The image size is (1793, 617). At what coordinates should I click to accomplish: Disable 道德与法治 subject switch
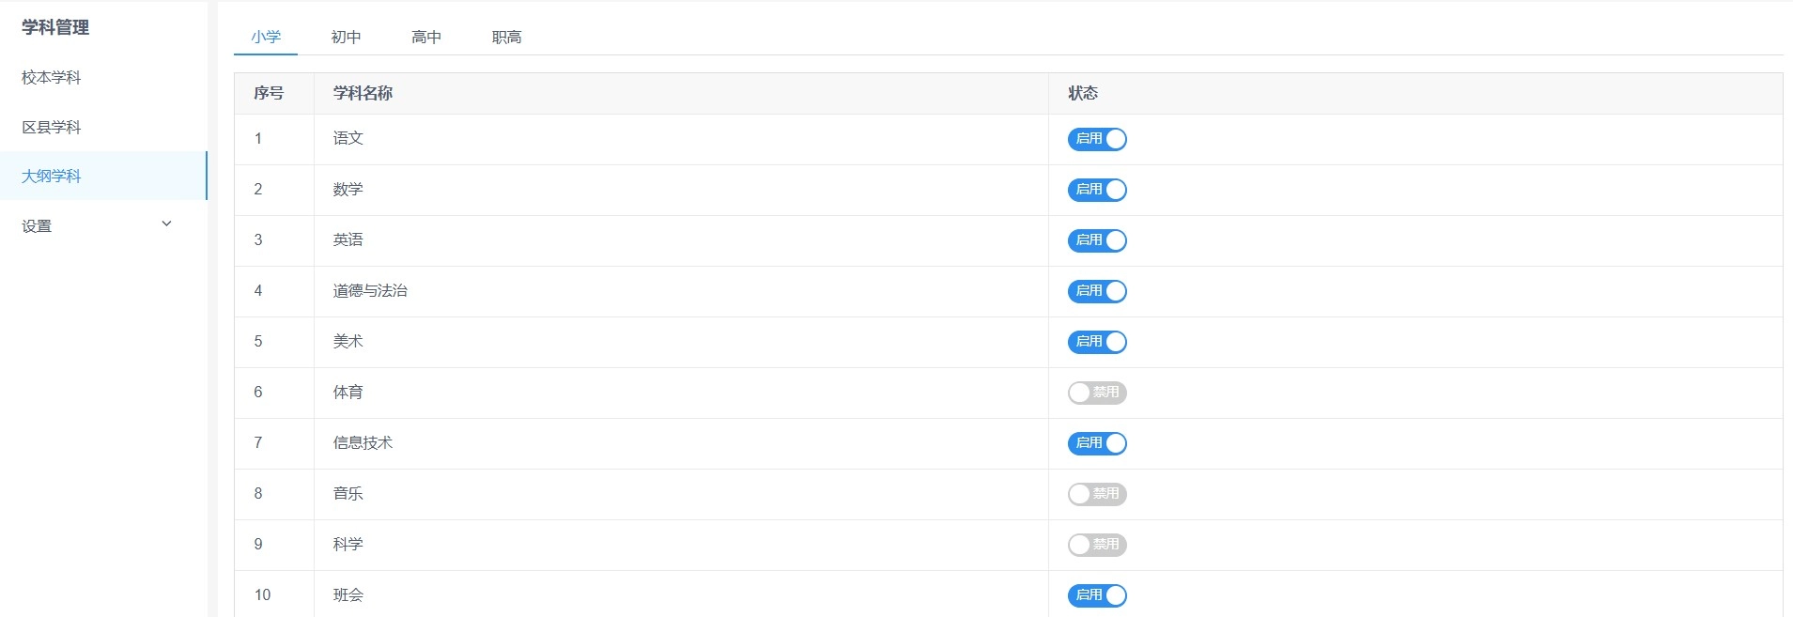(1096, 291)
